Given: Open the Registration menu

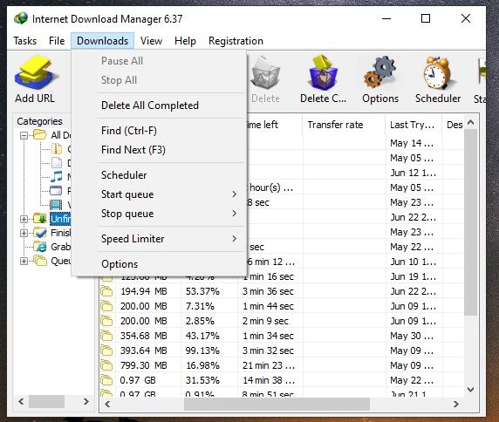Looking at the screenshot, I should pos(236,41).
